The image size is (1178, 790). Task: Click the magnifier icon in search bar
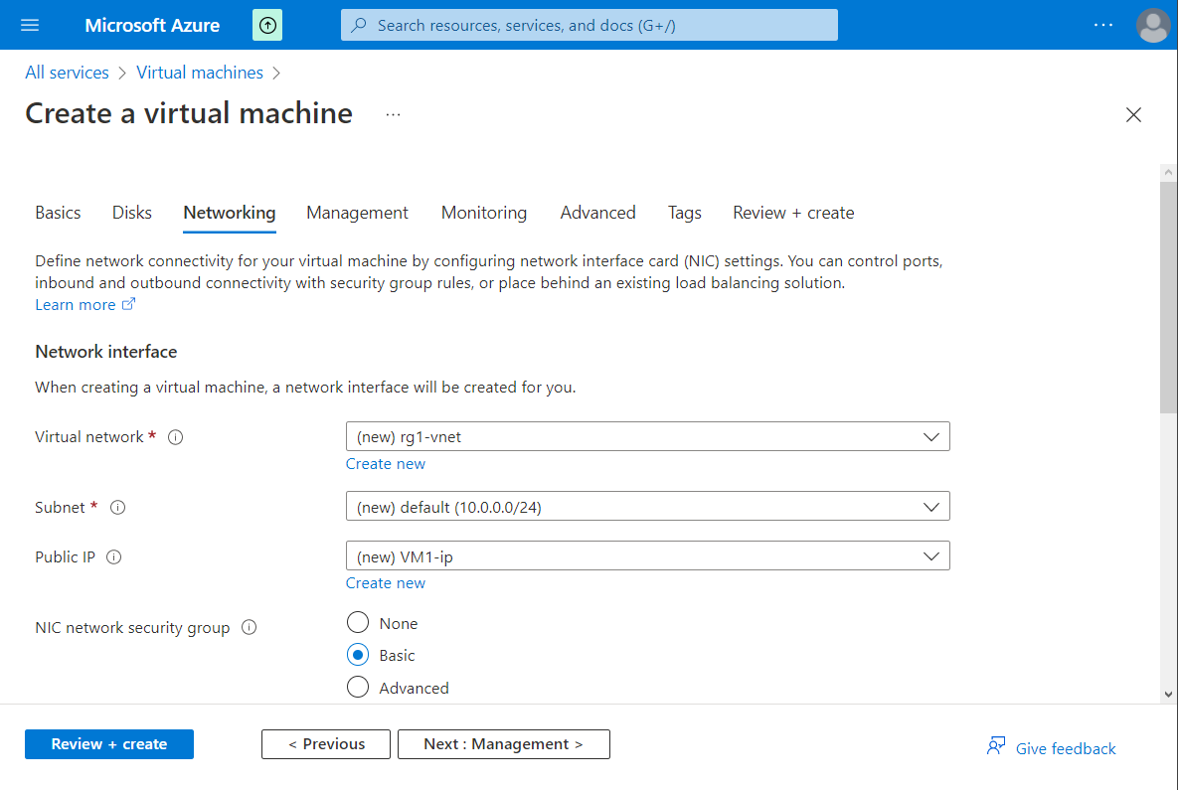[x=359, y=26]
